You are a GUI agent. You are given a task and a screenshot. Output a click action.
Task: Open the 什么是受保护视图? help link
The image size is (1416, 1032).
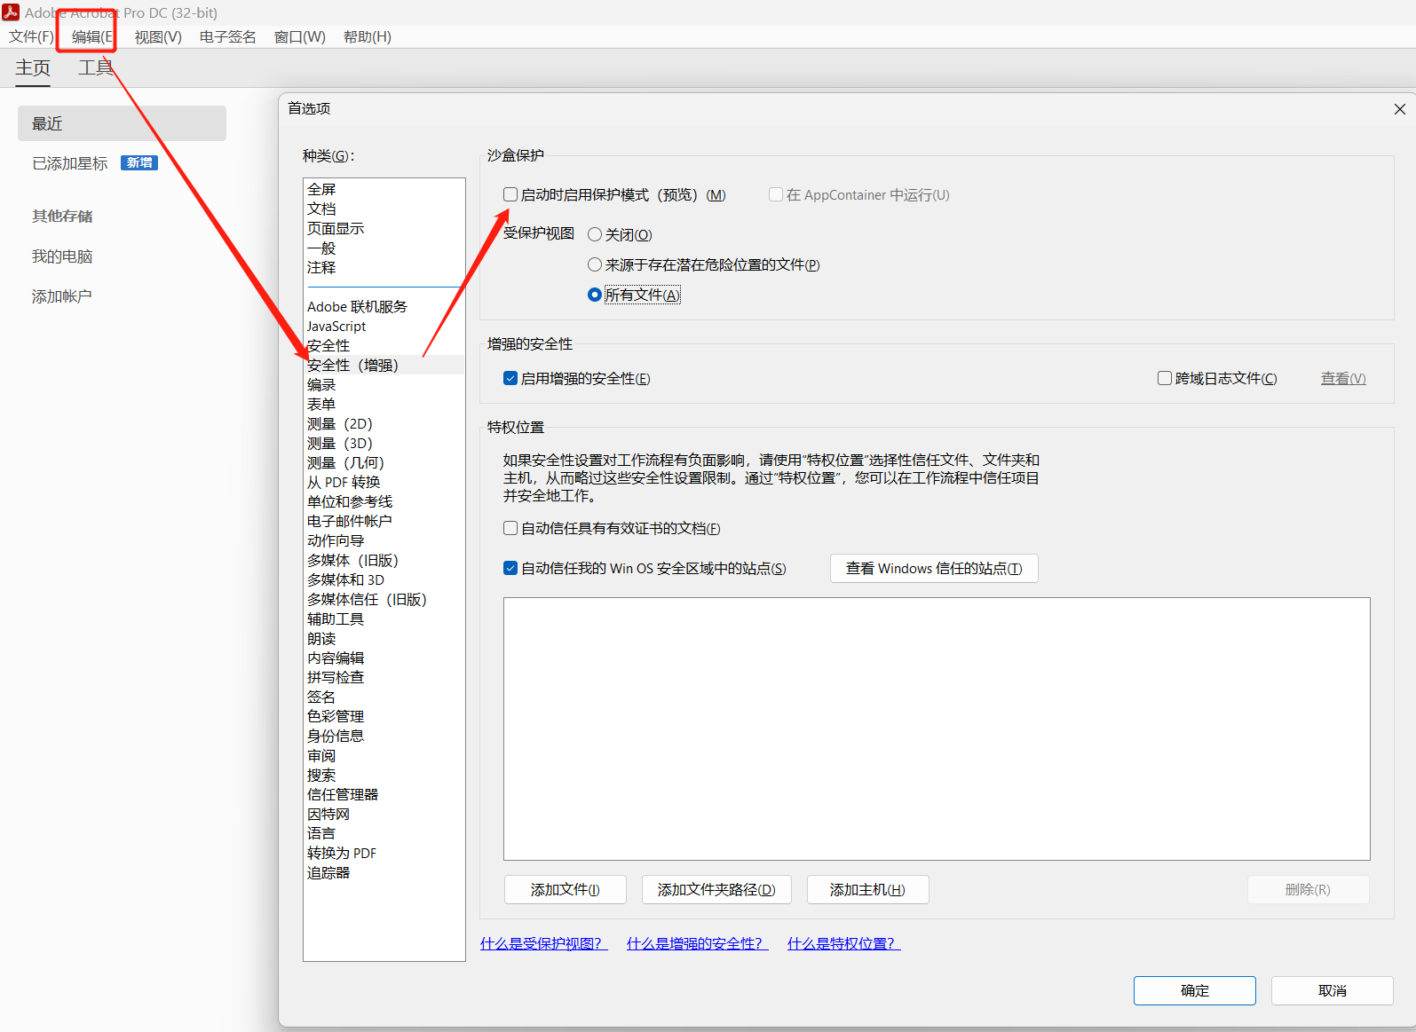[x=544, y=943]
